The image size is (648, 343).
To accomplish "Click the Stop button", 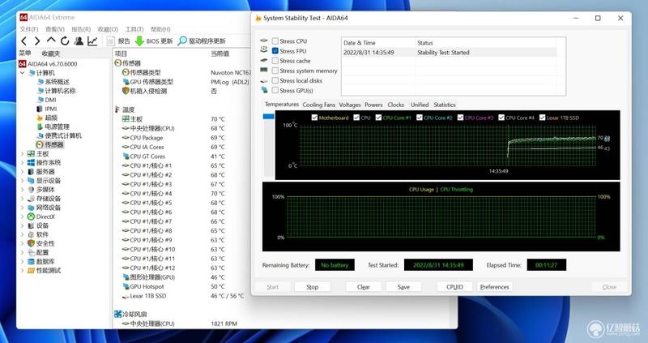I will 313,287.
